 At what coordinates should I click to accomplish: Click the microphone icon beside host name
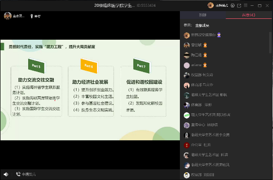pos(32,16)
